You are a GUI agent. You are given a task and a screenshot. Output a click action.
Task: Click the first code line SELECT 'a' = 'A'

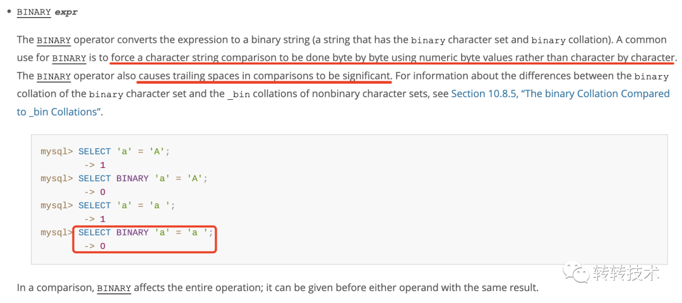coord(124,151)
